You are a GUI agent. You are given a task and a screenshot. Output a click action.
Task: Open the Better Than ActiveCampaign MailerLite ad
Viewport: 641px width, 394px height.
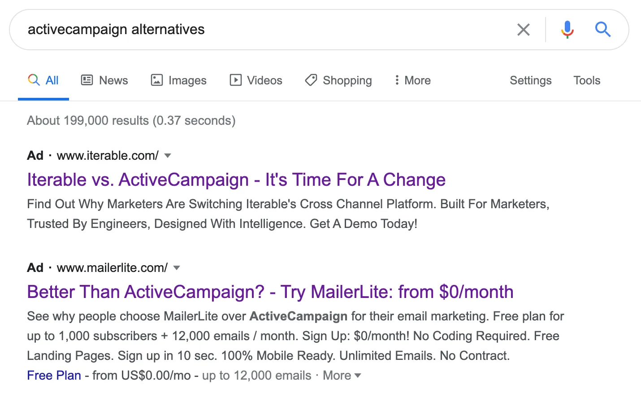pos(270,292)
